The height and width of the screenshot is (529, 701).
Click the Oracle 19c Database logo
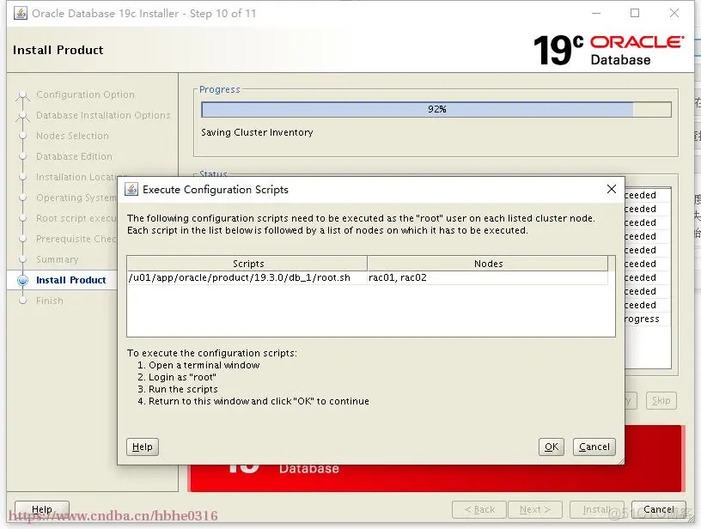(x=608, y=50)
